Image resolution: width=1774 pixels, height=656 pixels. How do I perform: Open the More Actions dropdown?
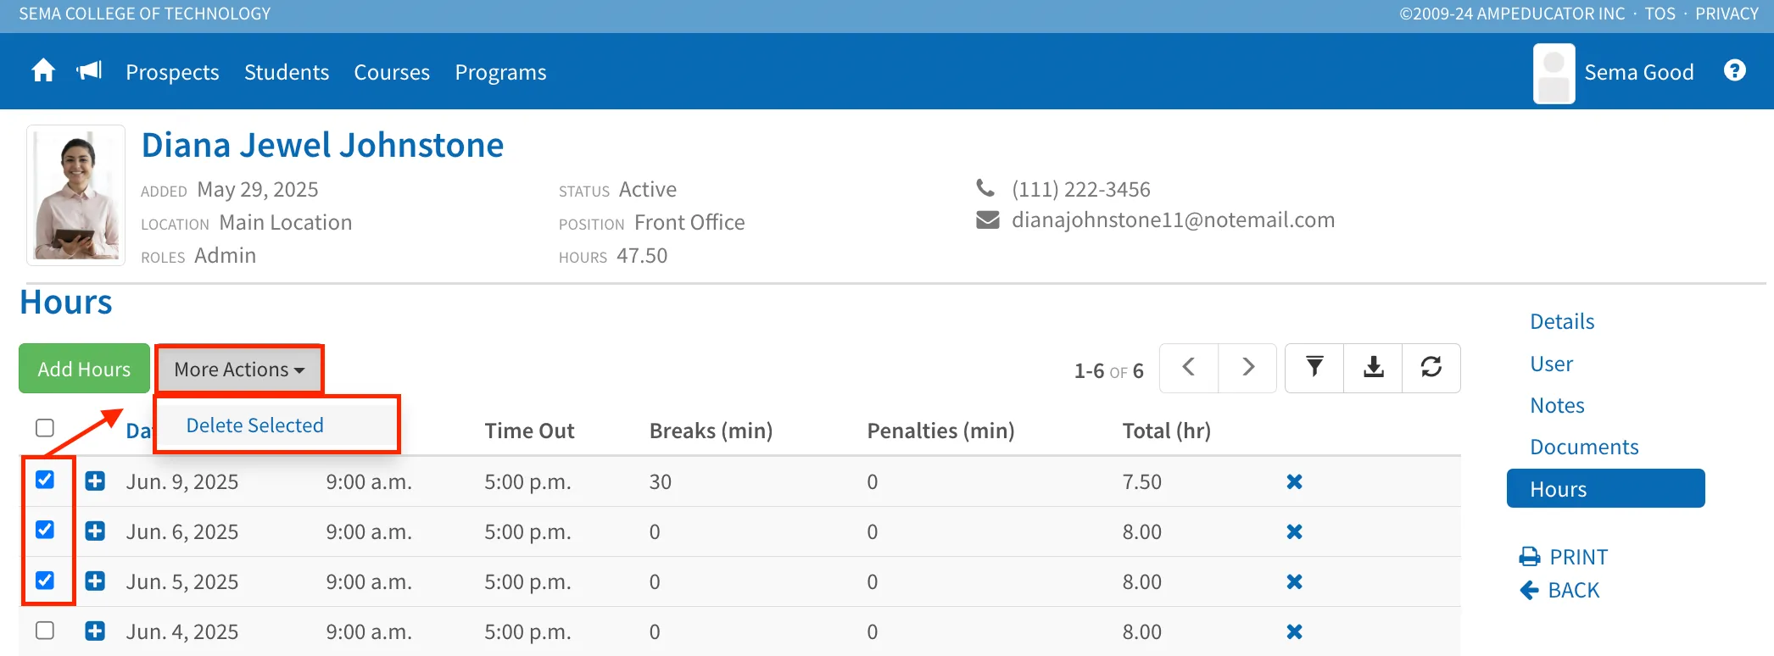pos(239,370)
